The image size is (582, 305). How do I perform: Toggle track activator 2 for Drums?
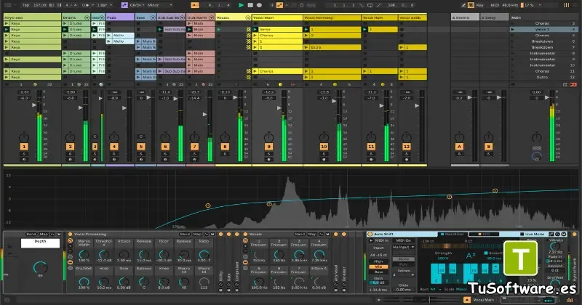[x=70, y=147]
